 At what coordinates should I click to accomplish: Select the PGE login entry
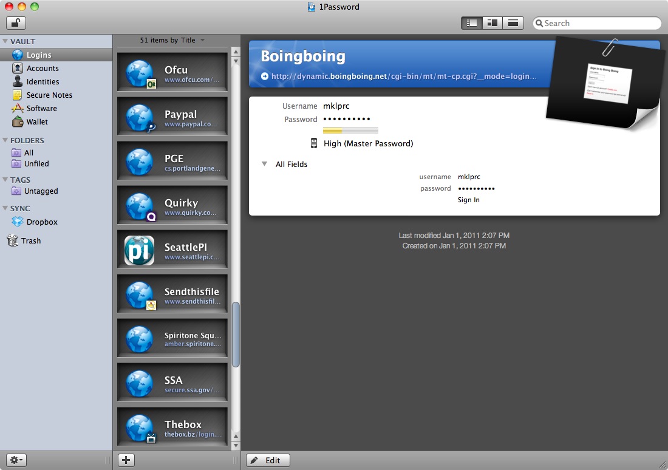[172, 162]
